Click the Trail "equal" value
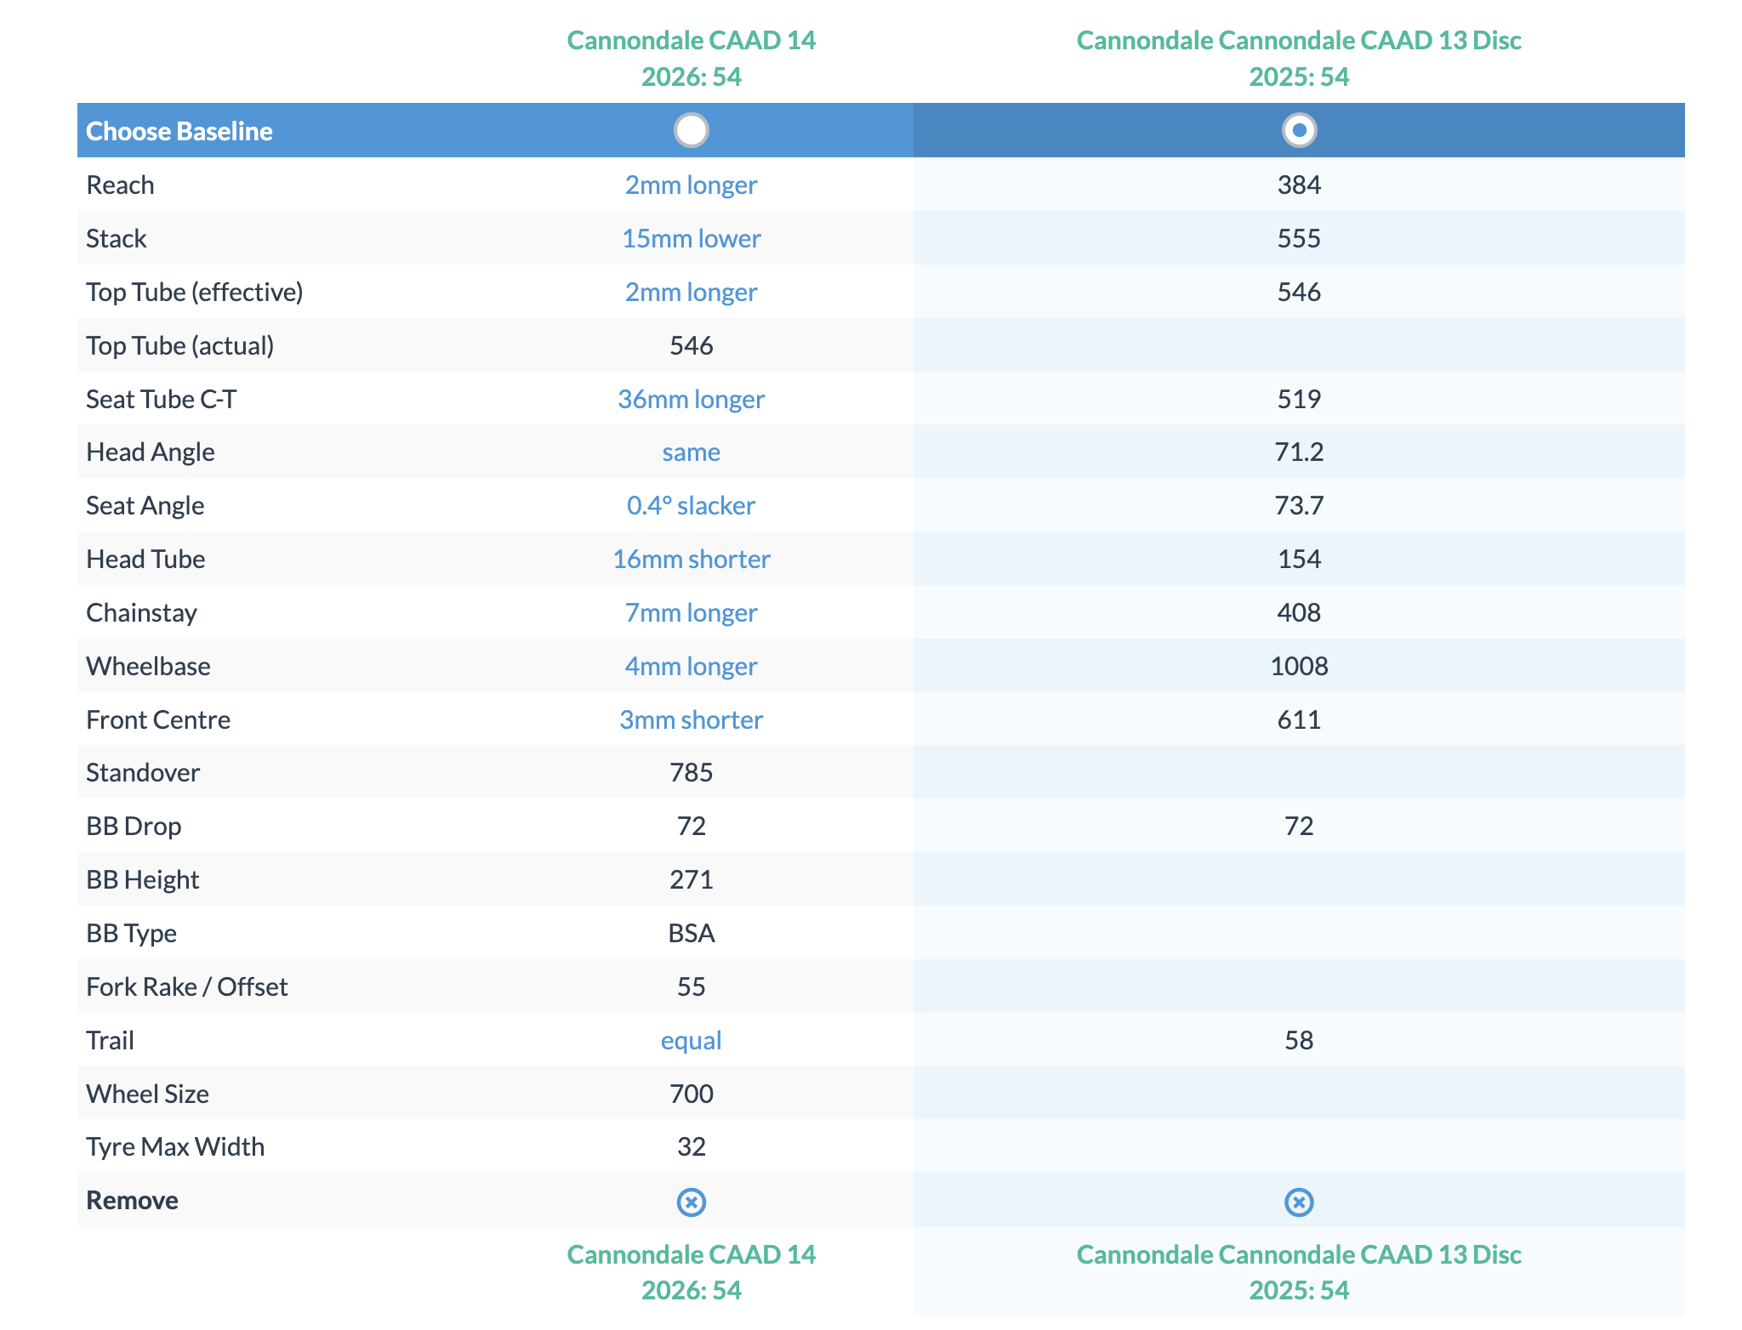Viewport: 1742px width, 1330px height. coord(691,1040)
